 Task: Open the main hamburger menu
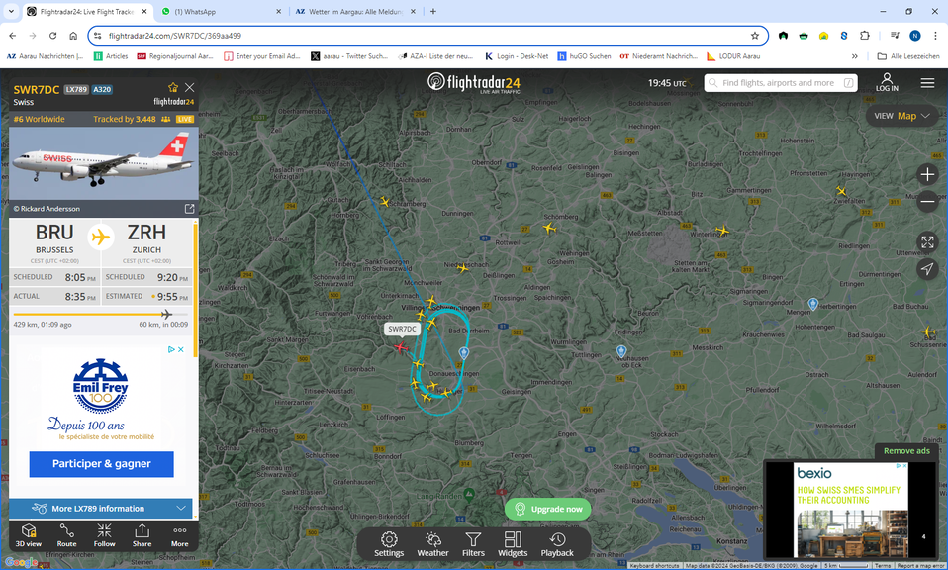coord(927,83)
